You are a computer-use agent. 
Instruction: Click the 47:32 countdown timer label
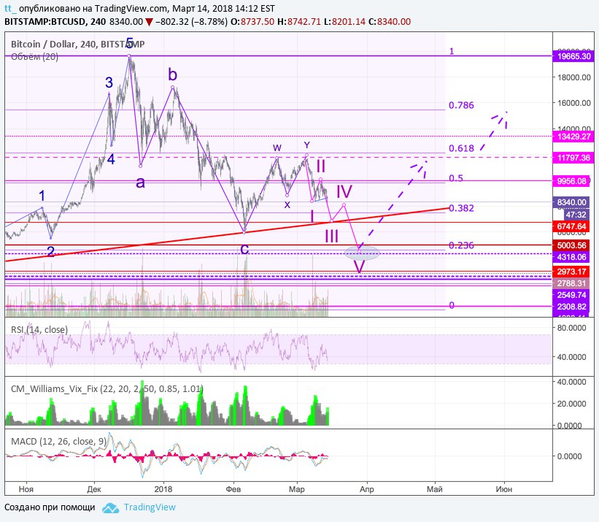coord(576,215)
